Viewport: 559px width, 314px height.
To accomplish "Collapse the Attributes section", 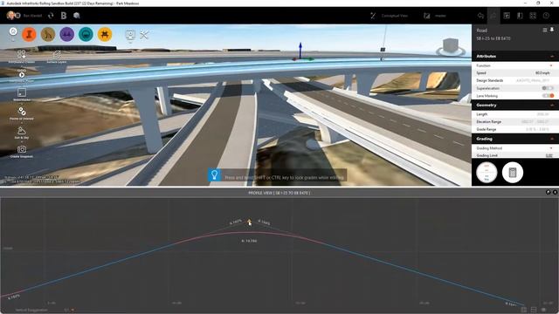I will pos(552,56).
